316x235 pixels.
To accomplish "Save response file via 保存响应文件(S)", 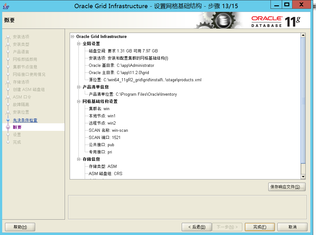I will coord(287,187).
